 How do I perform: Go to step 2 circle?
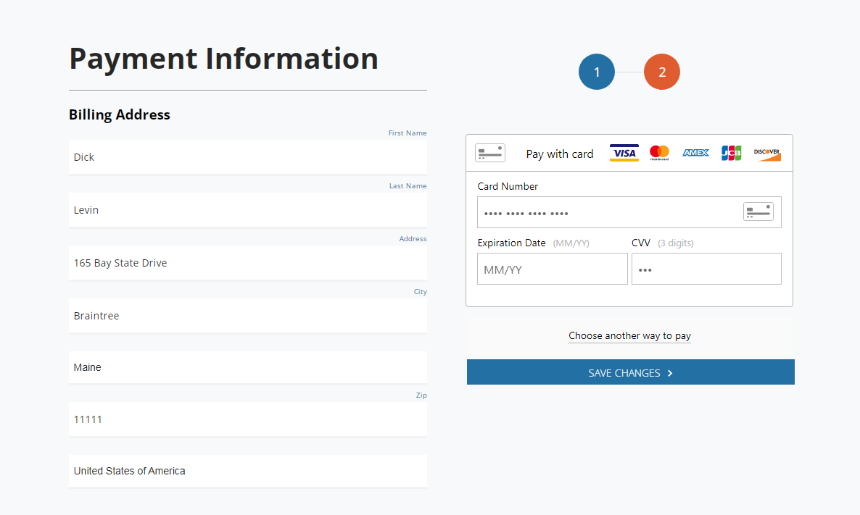pyautogui.click(x=662, y=72)
